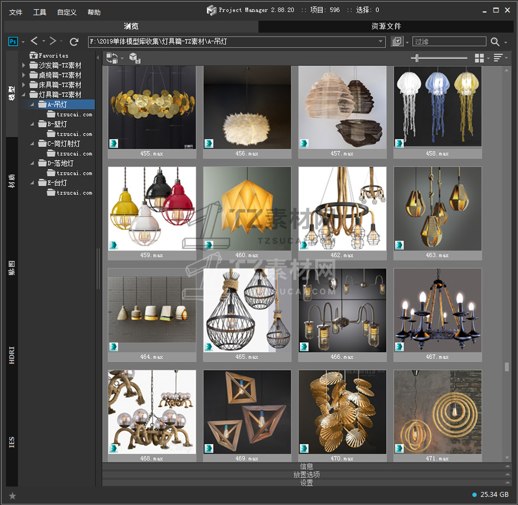Click the favorites star in status bar
The width and height of the screenshot is (518, 505).
(13, 495)
